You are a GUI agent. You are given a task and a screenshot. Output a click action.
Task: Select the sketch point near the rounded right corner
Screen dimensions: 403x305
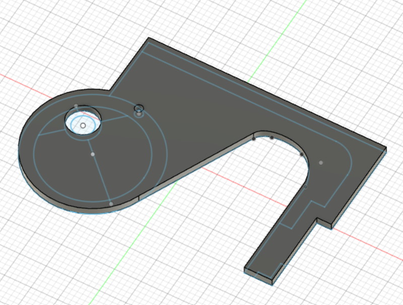tap(321, 163)
